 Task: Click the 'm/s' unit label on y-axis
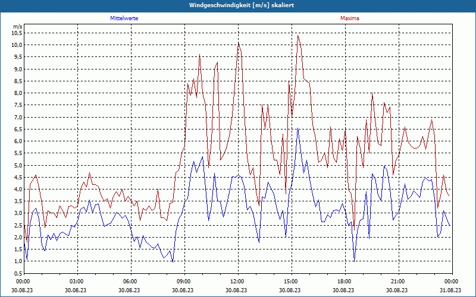(17, 27)
